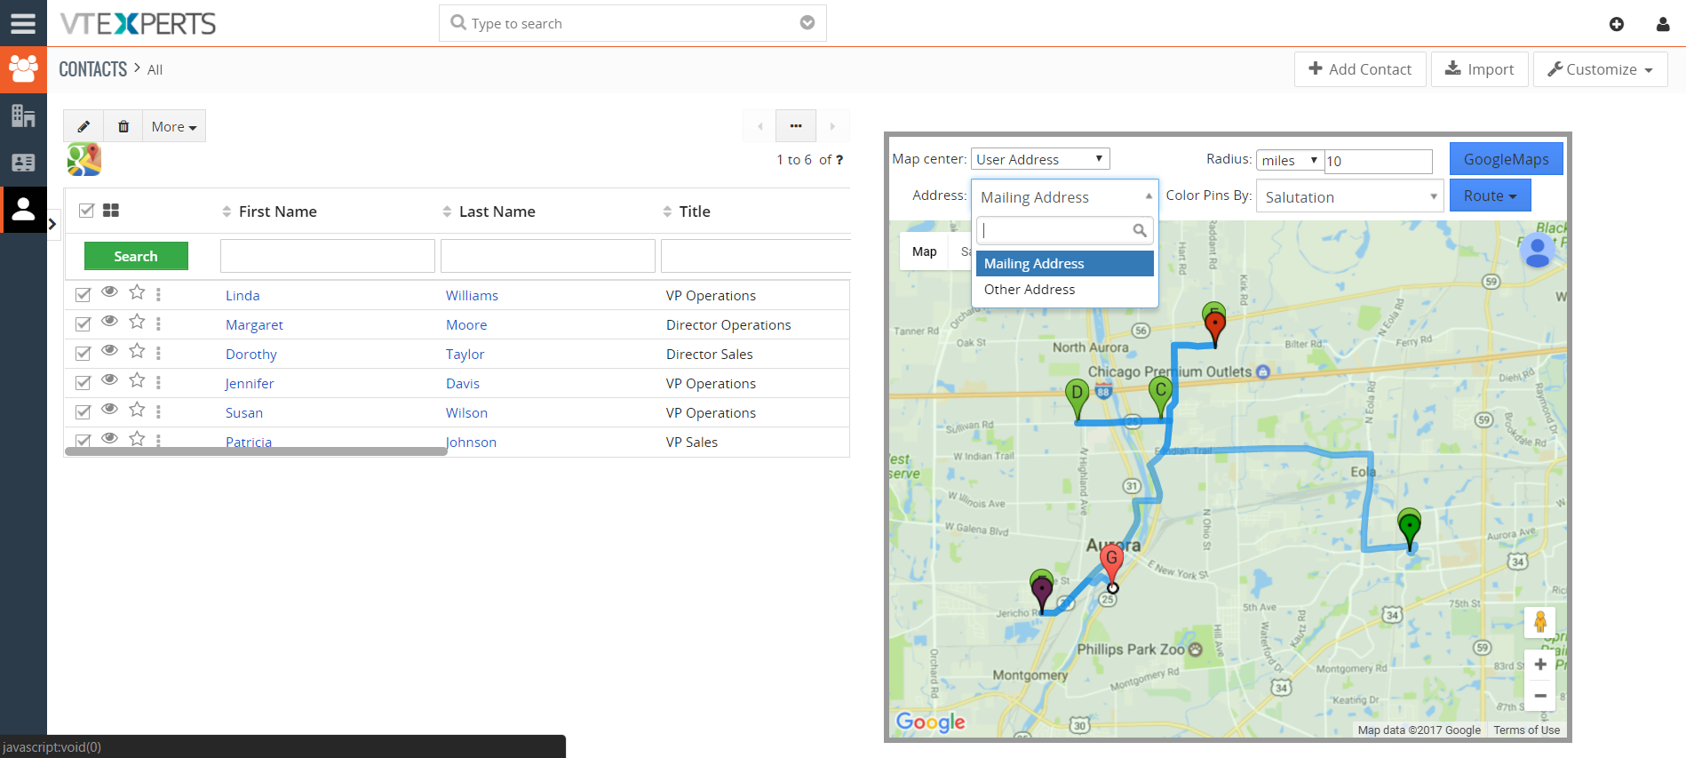
Task: Zoom in the map with plus
Action: [1540, 665]
